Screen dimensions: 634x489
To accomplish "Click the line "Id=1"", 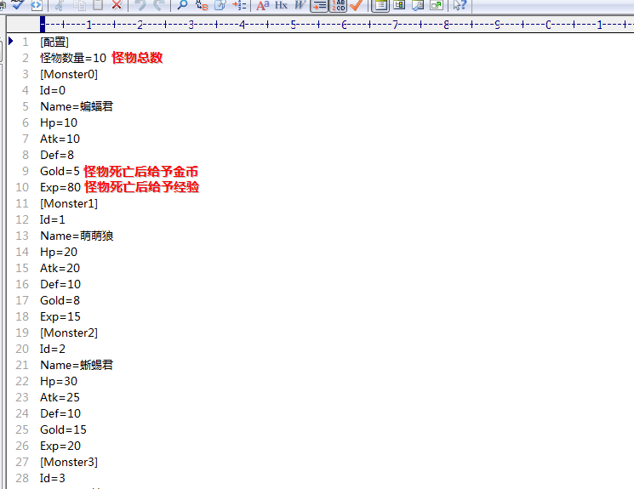I will pos(53,219).
